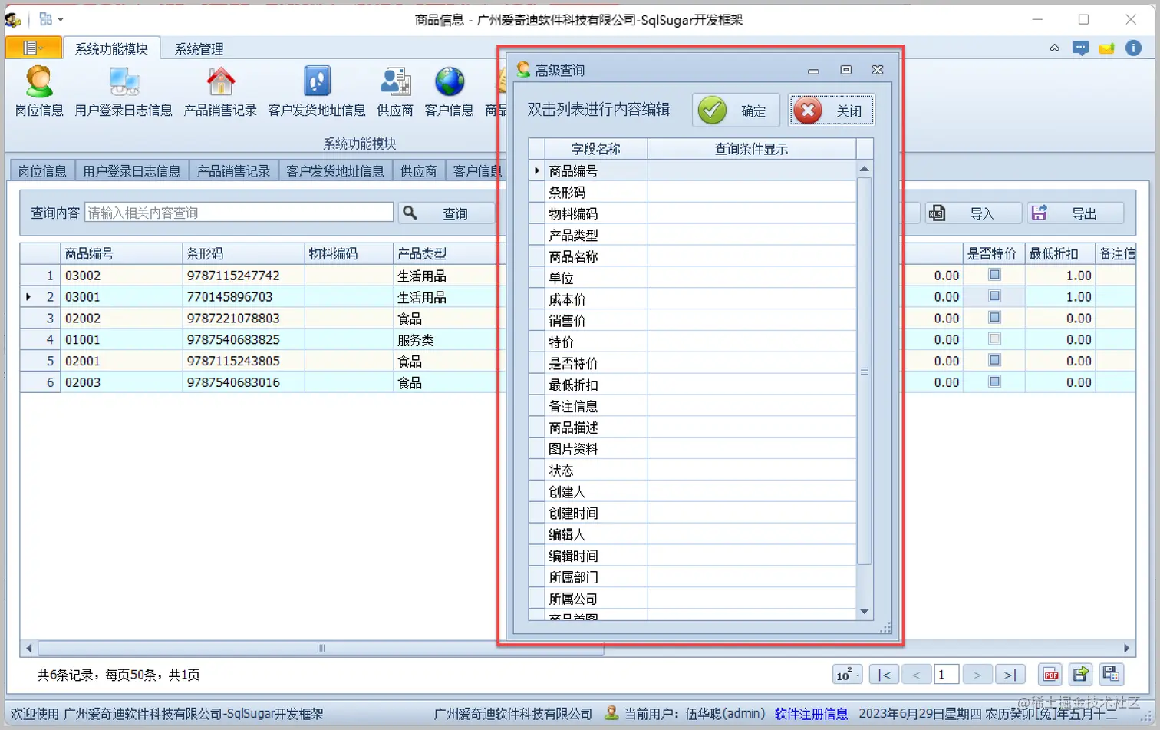Go to the previous page in pager
This screenshot has height=730, width=1160.
[x=916, y=675]
